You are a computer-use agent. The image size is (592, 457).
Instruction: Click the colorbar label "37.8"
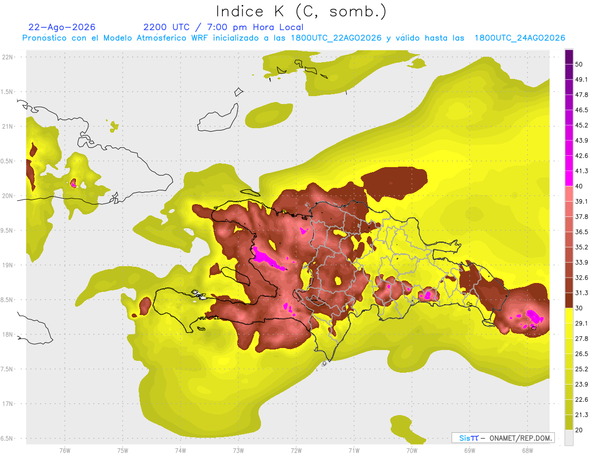581,216
